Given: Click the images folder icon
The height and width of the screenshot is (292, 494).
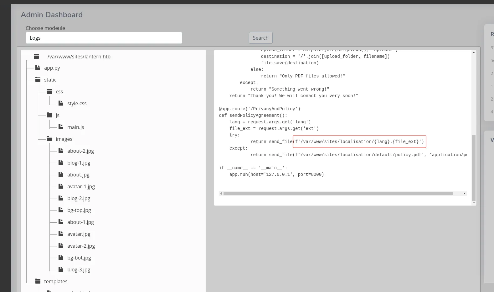Looking at the screenshot, I should 49,139.
